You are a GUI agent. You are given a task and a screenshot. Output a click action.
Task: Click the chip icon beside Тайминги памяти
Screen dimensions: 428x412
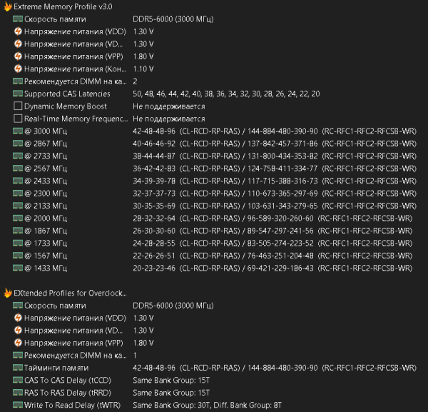(x=18, y=368)
